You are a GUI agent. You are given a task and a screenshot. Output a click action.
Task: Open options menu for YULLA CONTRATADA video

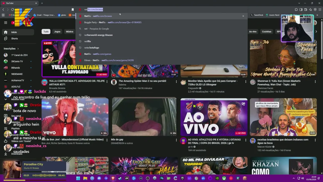[x=107, y=82]
